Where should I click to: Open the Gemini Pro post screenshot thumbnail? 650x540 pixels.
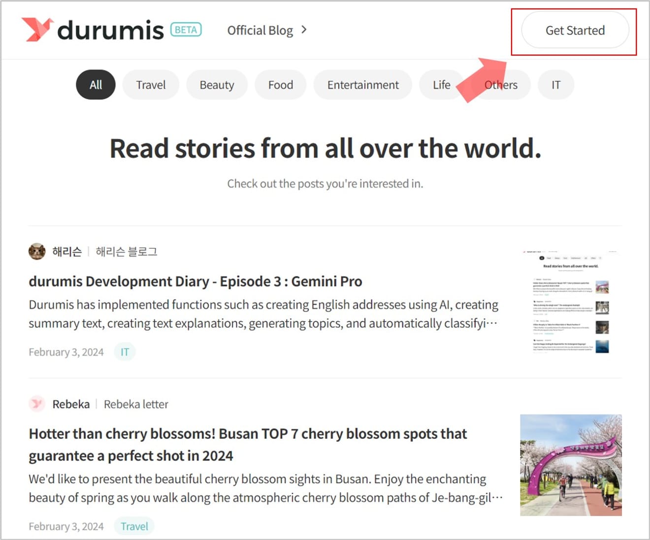(x=571, y=302)
